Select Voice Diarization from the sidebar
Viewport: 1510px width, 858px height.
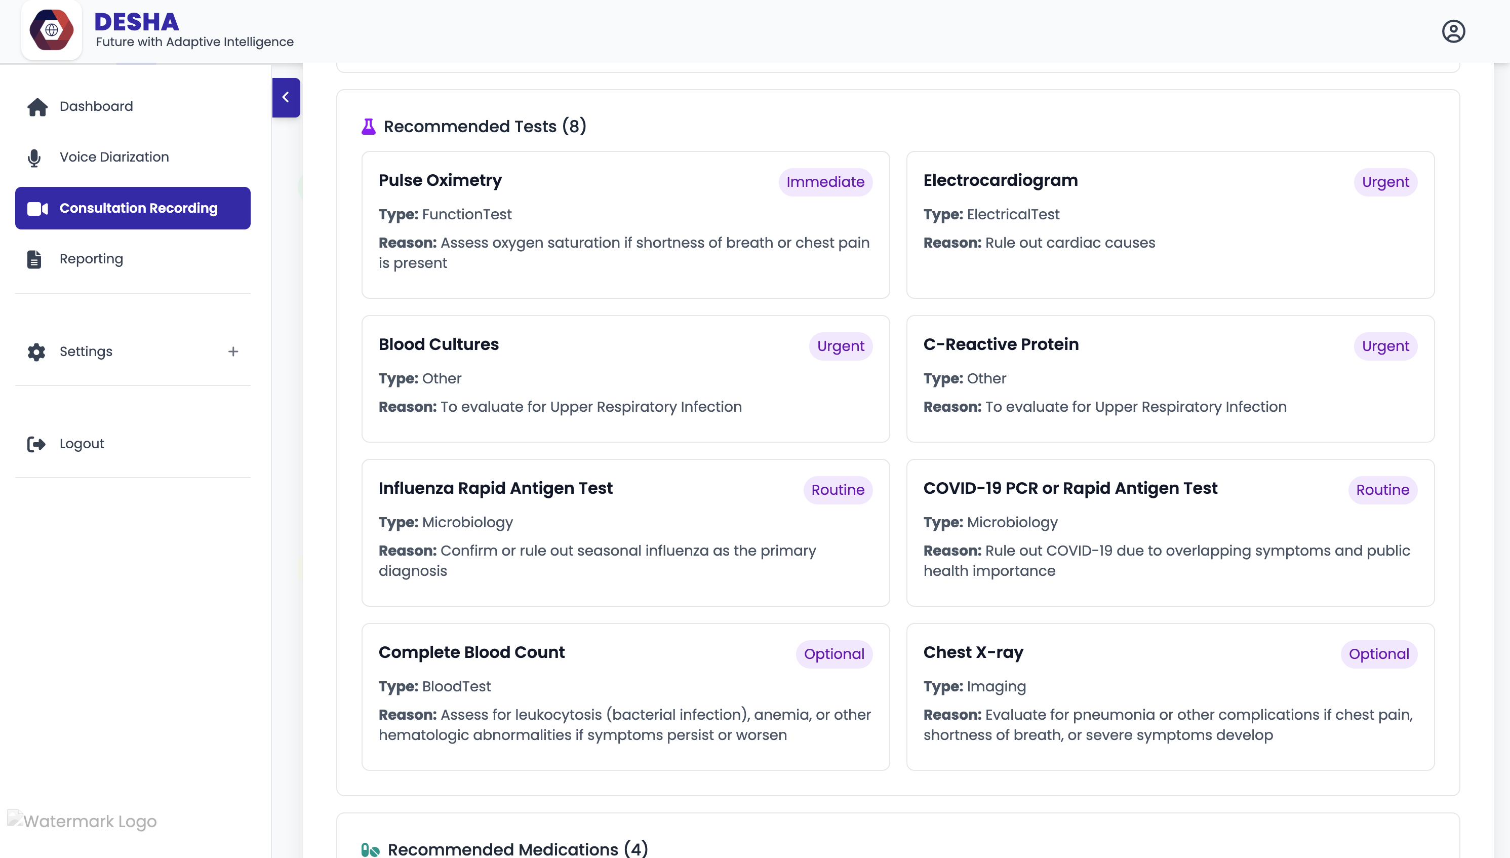coord(114,157)
